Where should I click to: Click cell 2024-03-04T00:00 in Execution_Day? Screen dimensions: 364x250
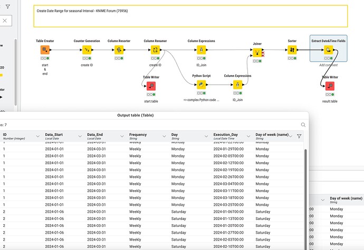click(228, 184)
